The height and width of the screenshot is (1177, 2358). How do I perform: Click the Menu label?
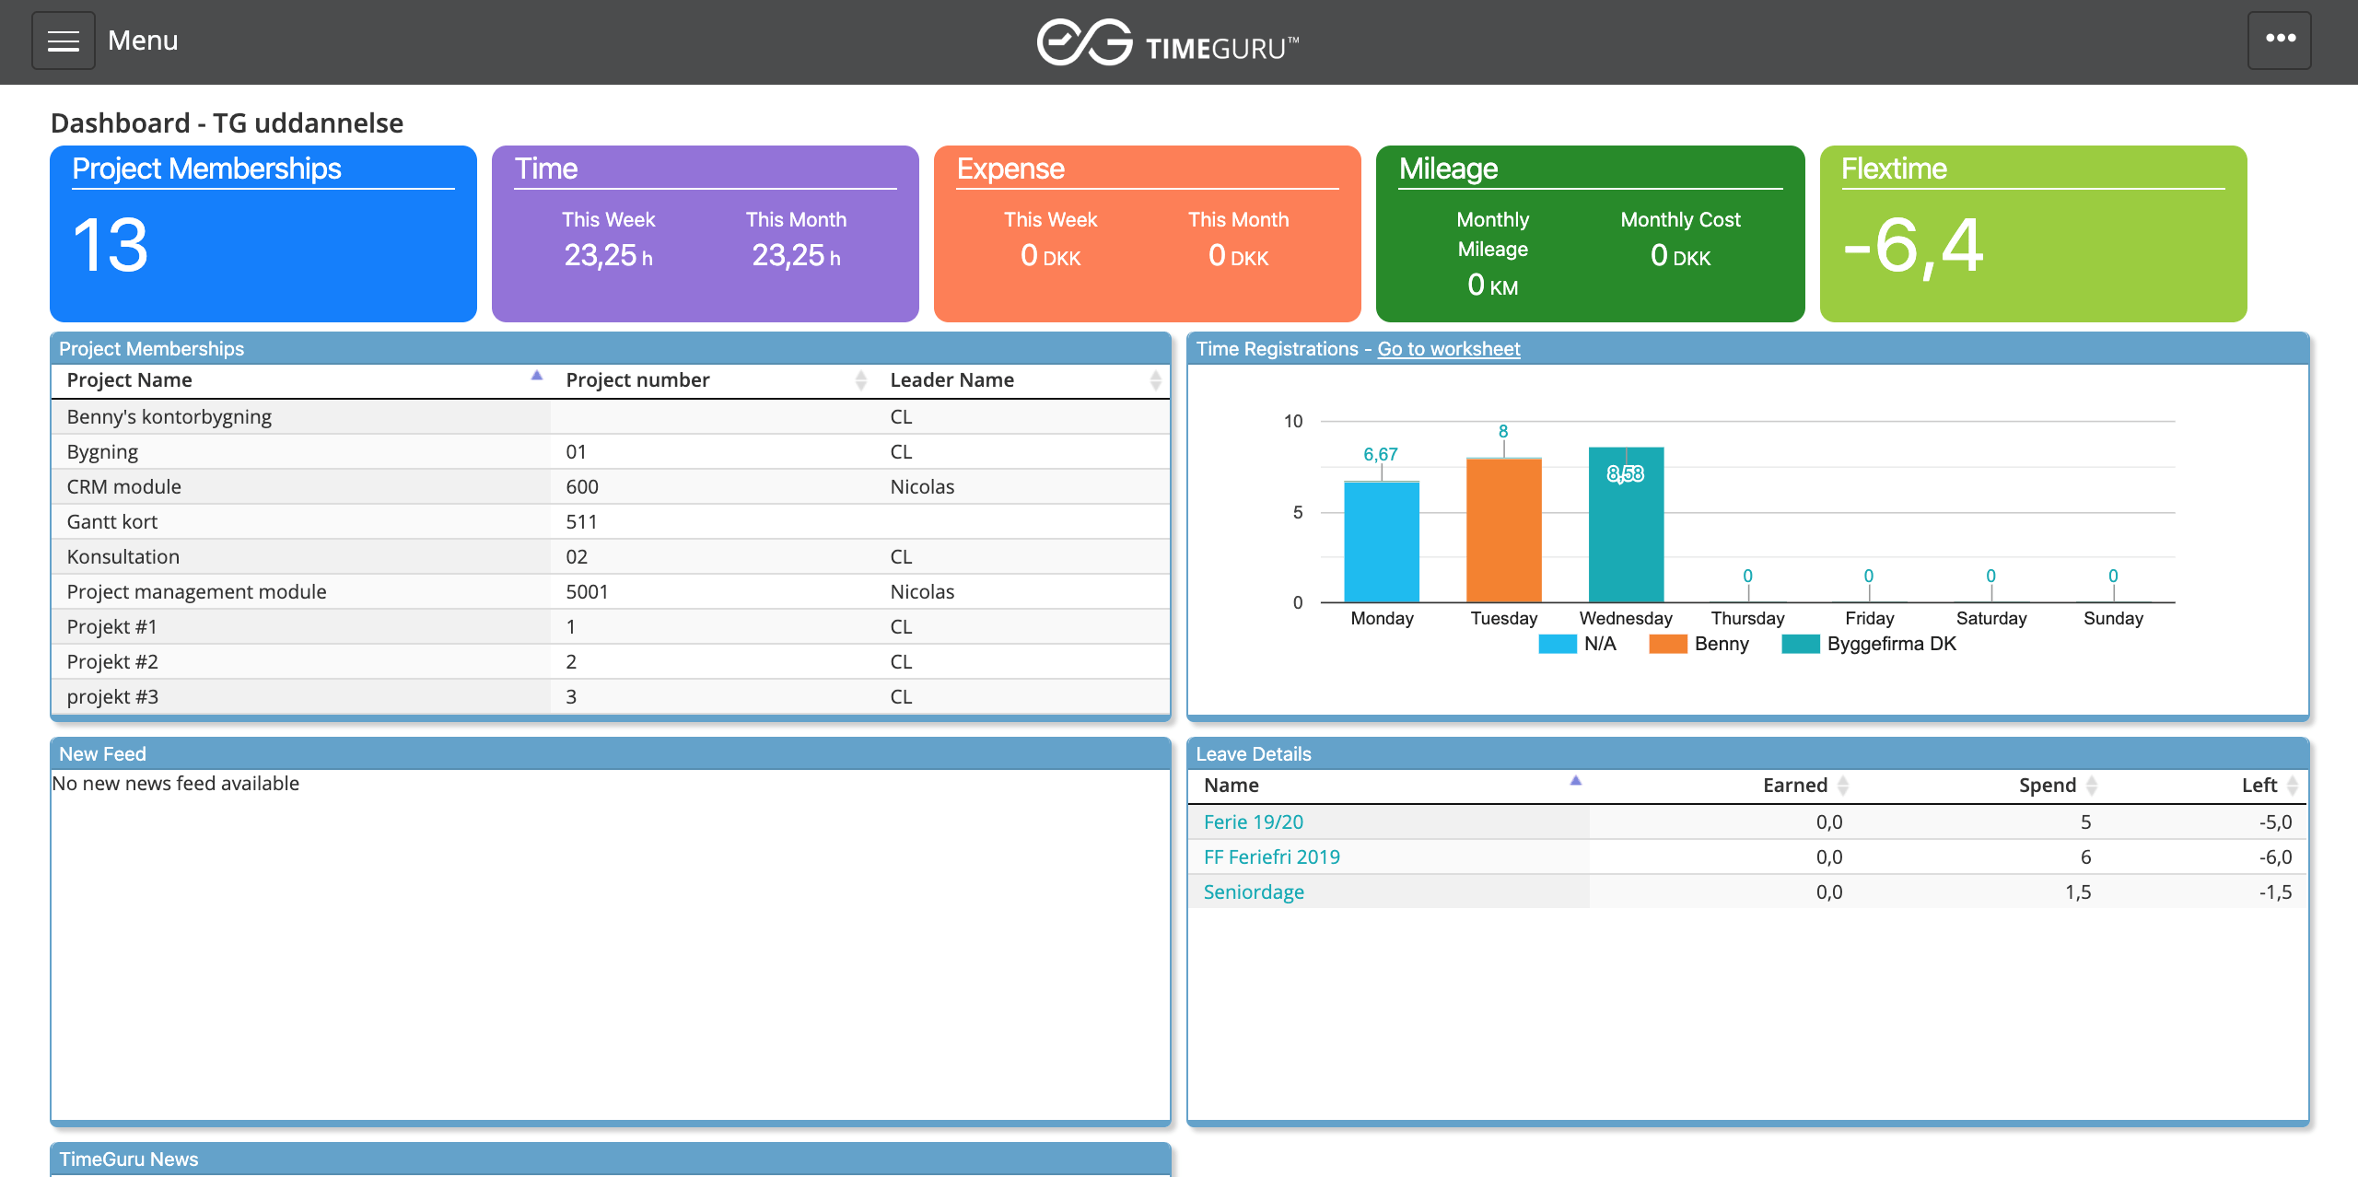(143, 41)
